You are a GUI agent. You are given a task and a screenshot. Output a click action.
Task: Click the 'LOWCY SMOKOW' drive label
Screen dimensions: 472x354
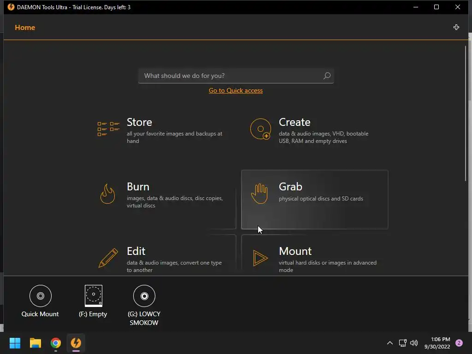[x=144, y=319]
